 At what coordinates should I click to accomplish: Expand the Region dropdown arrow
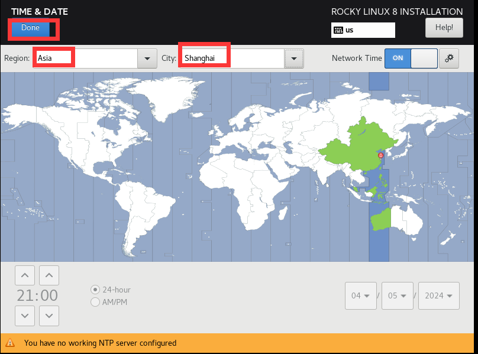(147, 59)
